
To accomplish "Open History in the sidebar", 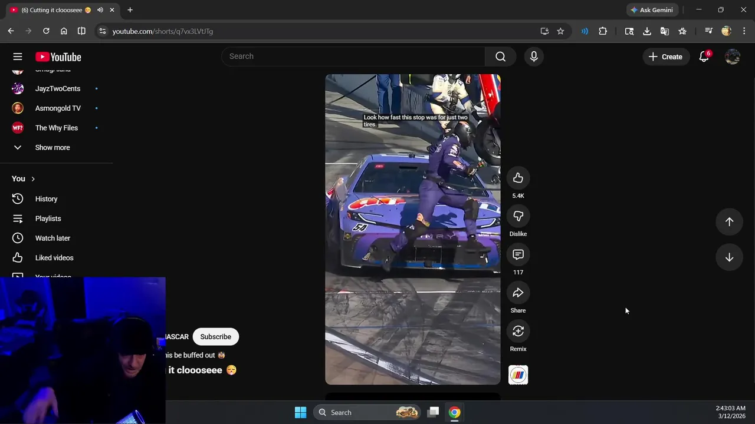I will (x=46, y=199).
